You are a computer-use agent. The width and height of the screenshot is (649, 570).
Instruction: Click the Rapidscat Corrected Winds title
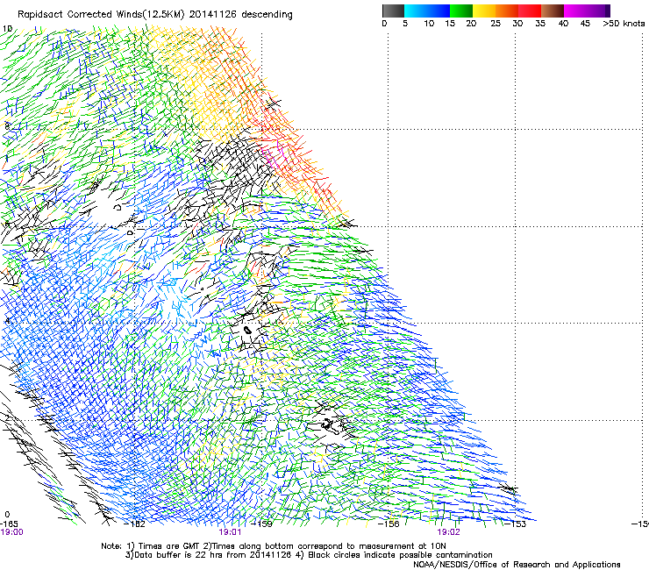coord(155,15)
